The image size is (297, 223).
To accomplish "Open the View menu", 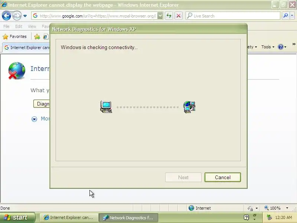I will [x=32, y=26].
